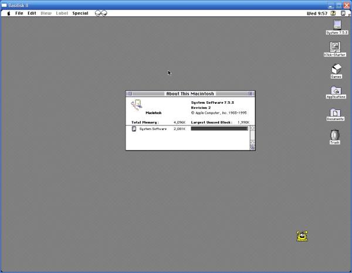This screenshot has width=352, height=273.
Task: Click the 2,081K System Software value
Action: point(180,129)
